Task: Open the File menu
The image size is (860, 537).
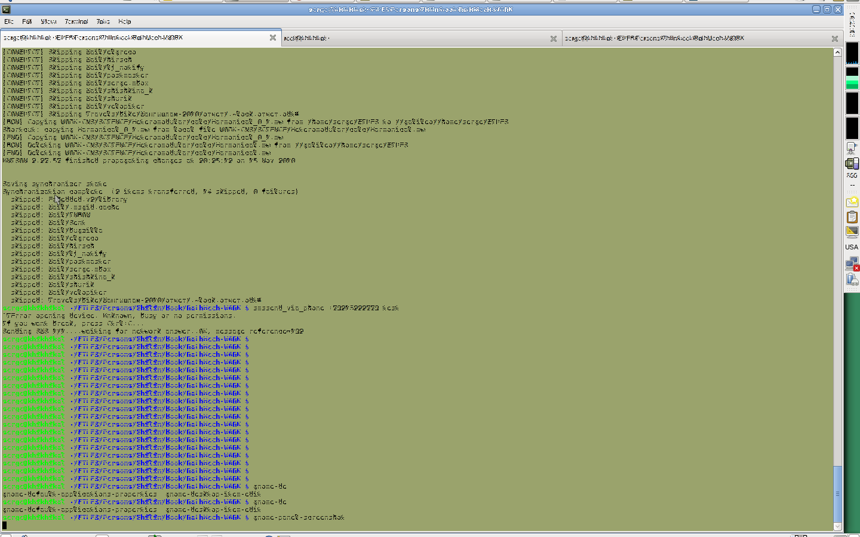Action: [9, 21]
